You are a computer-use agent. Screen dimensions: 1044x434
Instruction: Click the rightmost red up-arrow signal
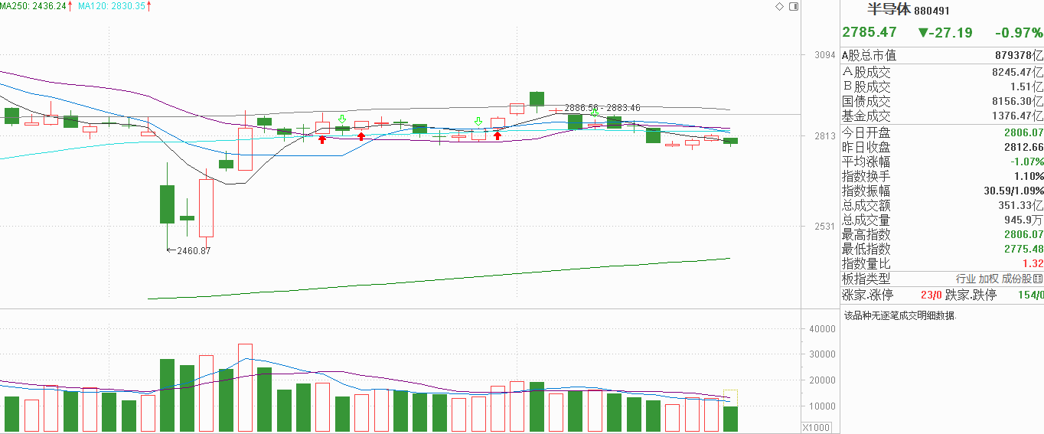point(498,135)
